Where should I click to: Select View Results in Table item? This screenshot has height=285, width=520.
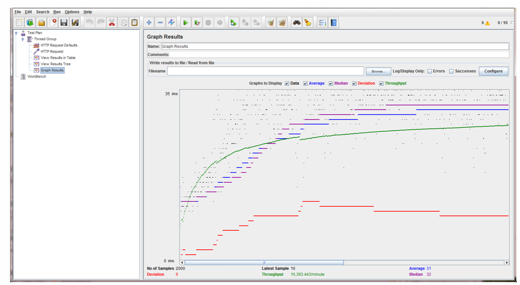[58, 58]
